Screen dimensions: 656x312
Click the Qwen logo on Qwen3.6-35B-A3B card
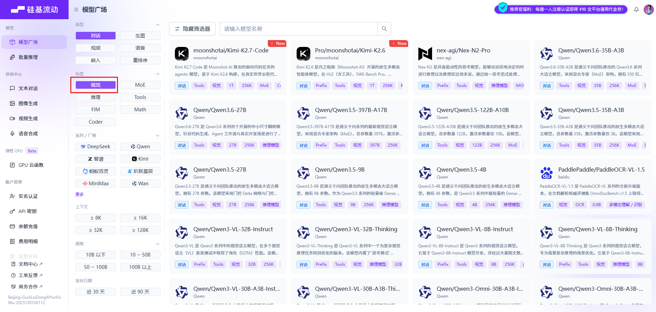point(547,54)
